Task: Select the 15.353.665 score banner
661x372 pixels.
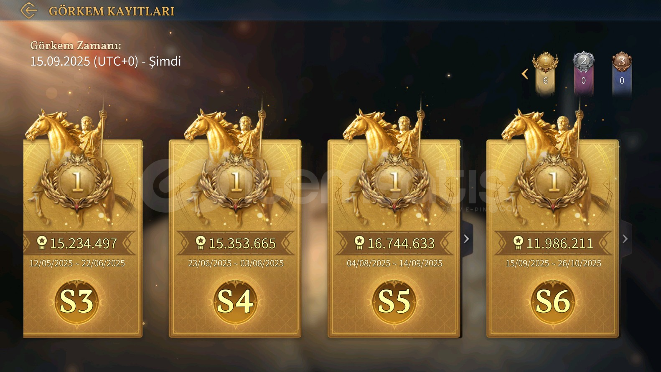Action: click(235, 243)
